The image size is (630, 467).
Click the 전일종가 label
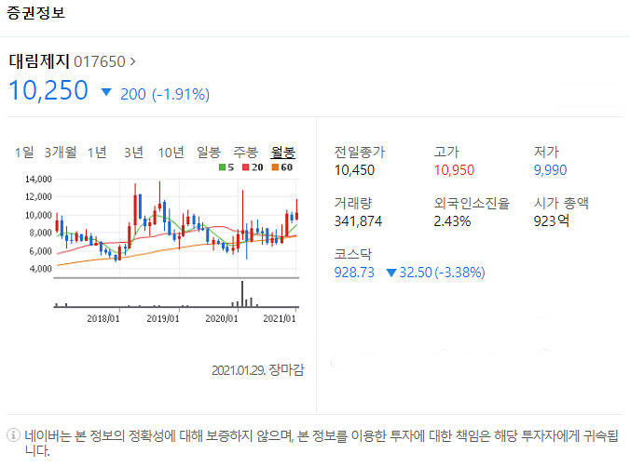(360, 152)
